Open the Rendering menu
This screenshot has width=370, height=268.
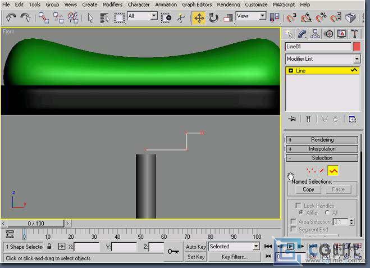pos(228,4)
